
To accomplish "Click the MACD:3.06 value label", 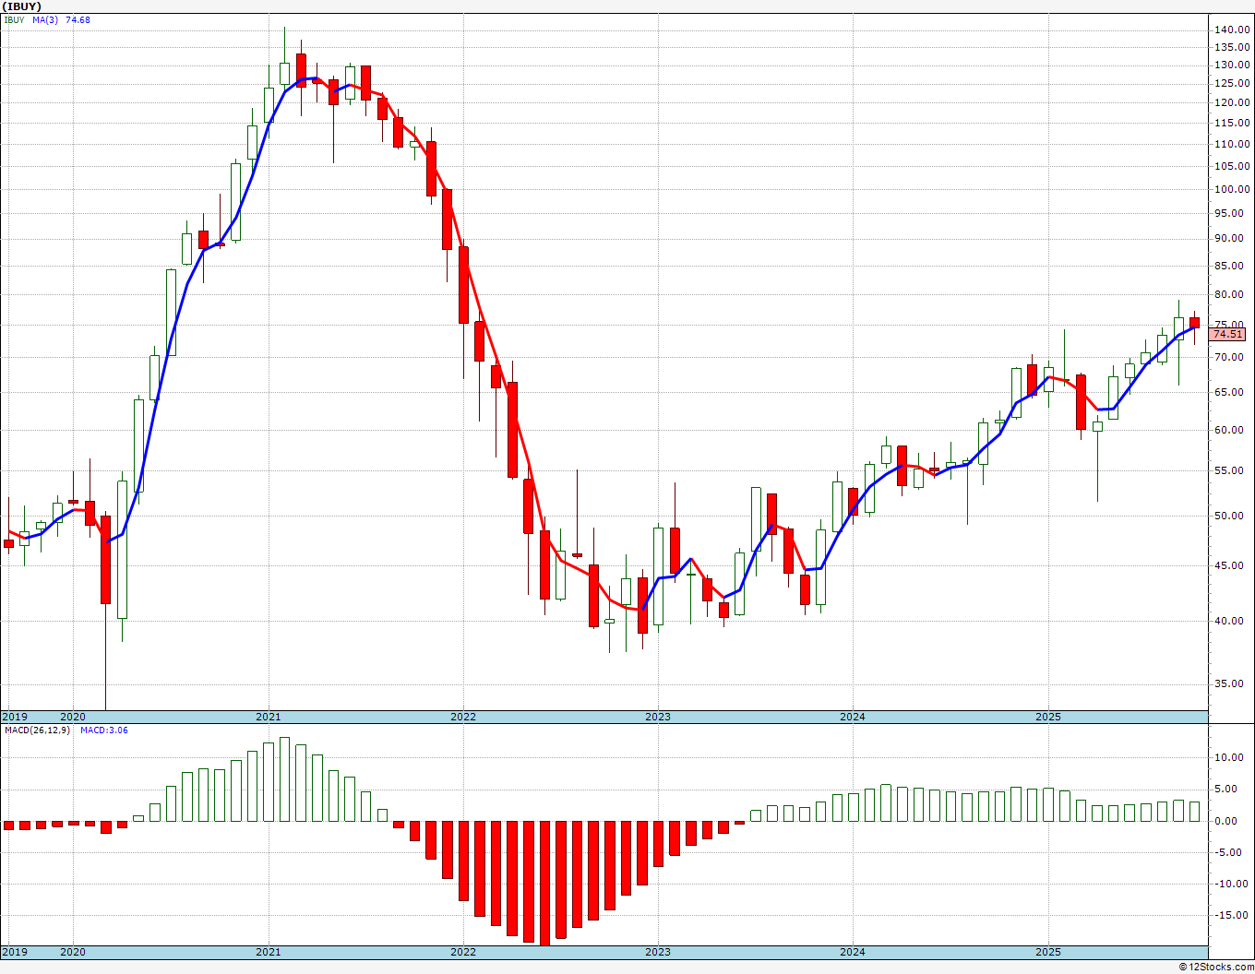I will click(103, 730).
